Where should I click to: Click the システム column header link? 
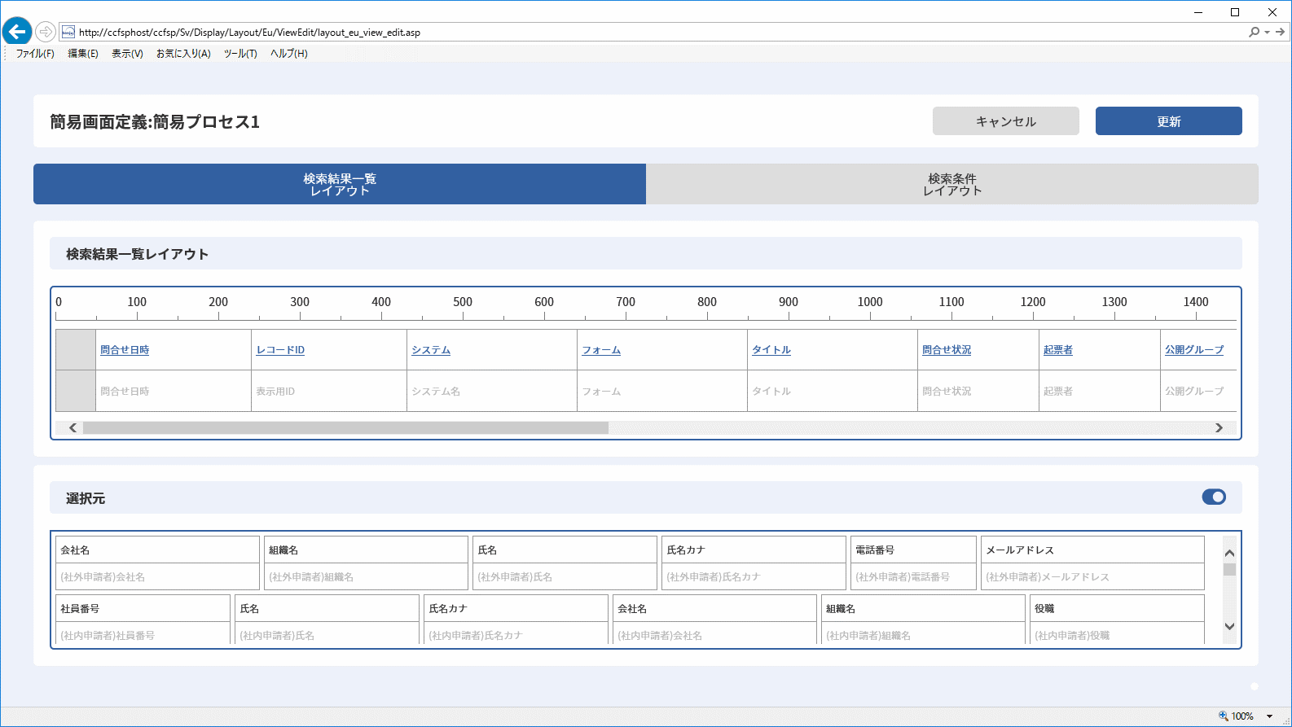point(431,350)
